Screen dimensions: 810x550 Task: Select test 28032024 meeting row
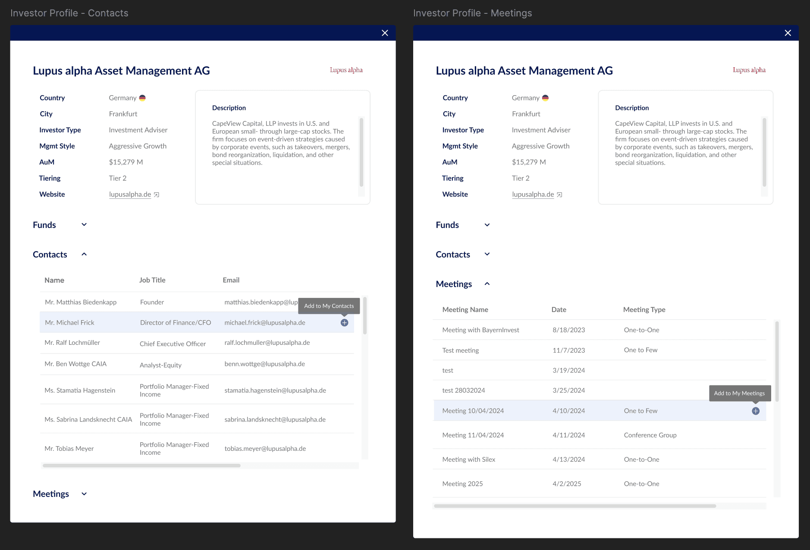pyautogui.click(x=600, y=390)
